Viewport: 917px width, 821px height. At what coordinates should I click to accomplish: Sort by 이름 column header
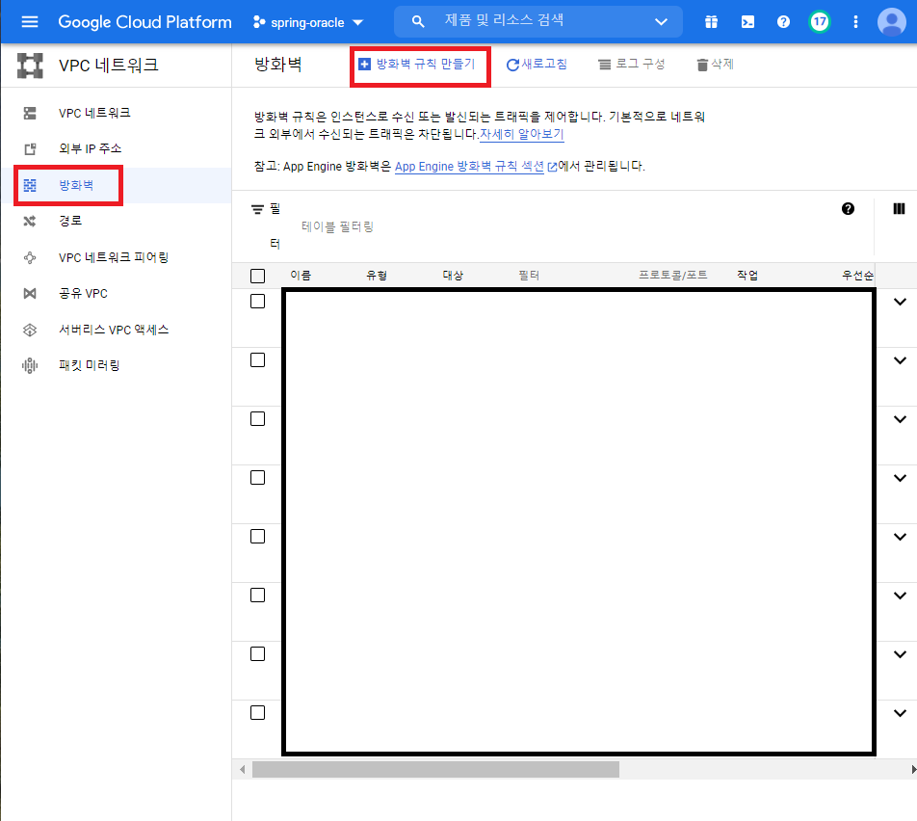coord(301,276)
